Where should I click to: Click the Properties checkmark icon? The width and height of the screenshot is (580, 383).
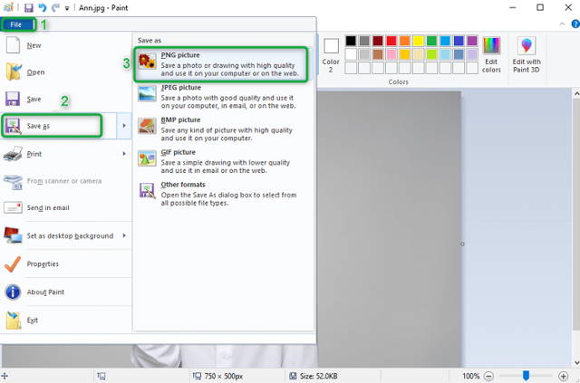coord(13,264)
